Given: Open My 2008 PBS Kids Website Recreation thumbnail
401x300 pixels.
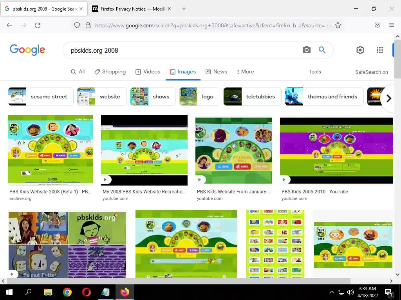Looking at the screenshot, I should [144, 150].
